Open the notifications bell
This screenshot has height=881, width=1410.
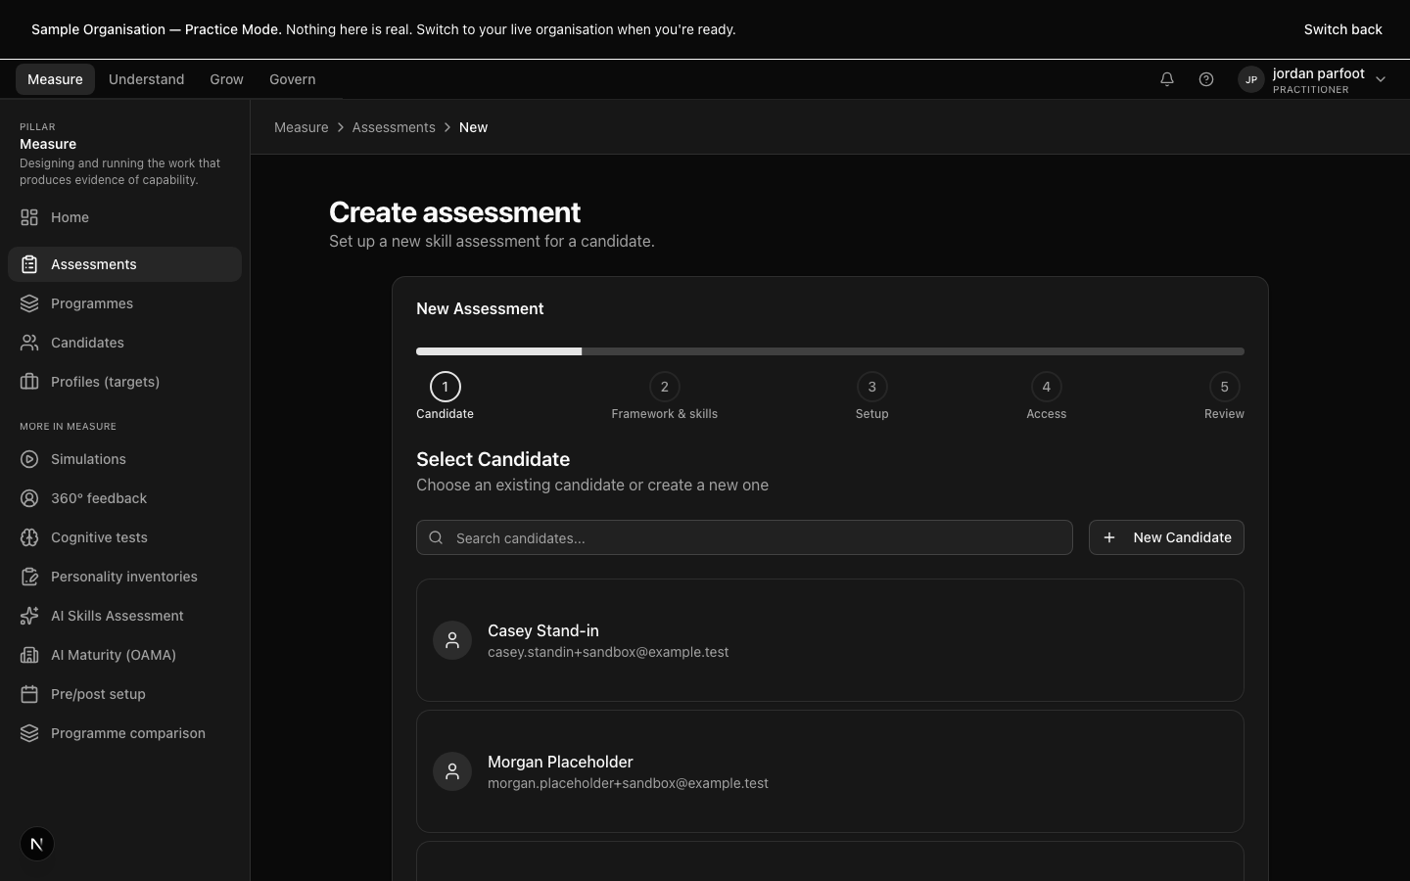pos(1167,79)
